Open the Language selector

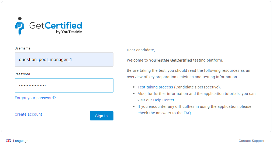[x=20, y=141]
